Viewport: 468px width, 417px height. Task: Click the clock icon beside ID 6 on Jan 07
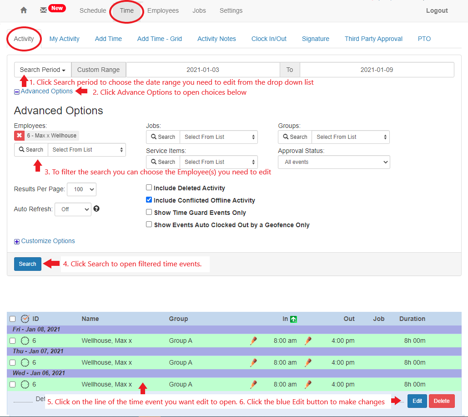tap(25, 362)
